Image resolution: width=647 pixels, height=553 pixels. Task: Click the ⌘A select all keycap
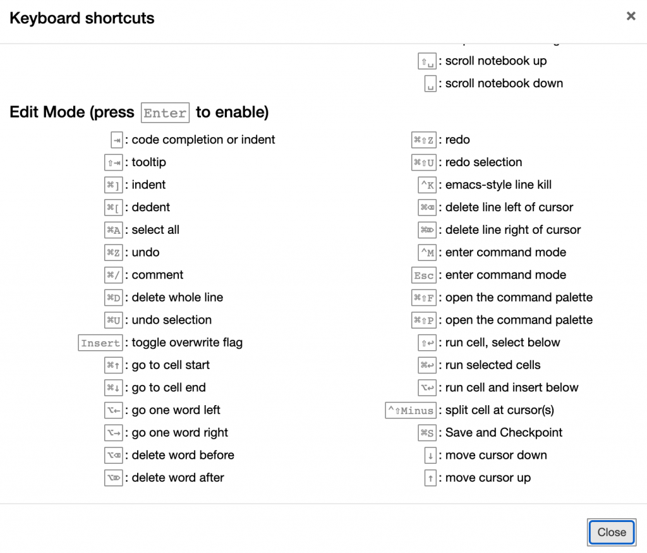[x=114, y=230]
